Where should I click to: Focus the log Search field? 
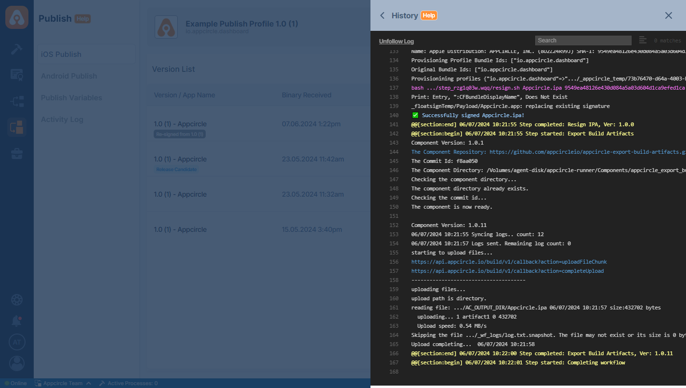(583, 40)
